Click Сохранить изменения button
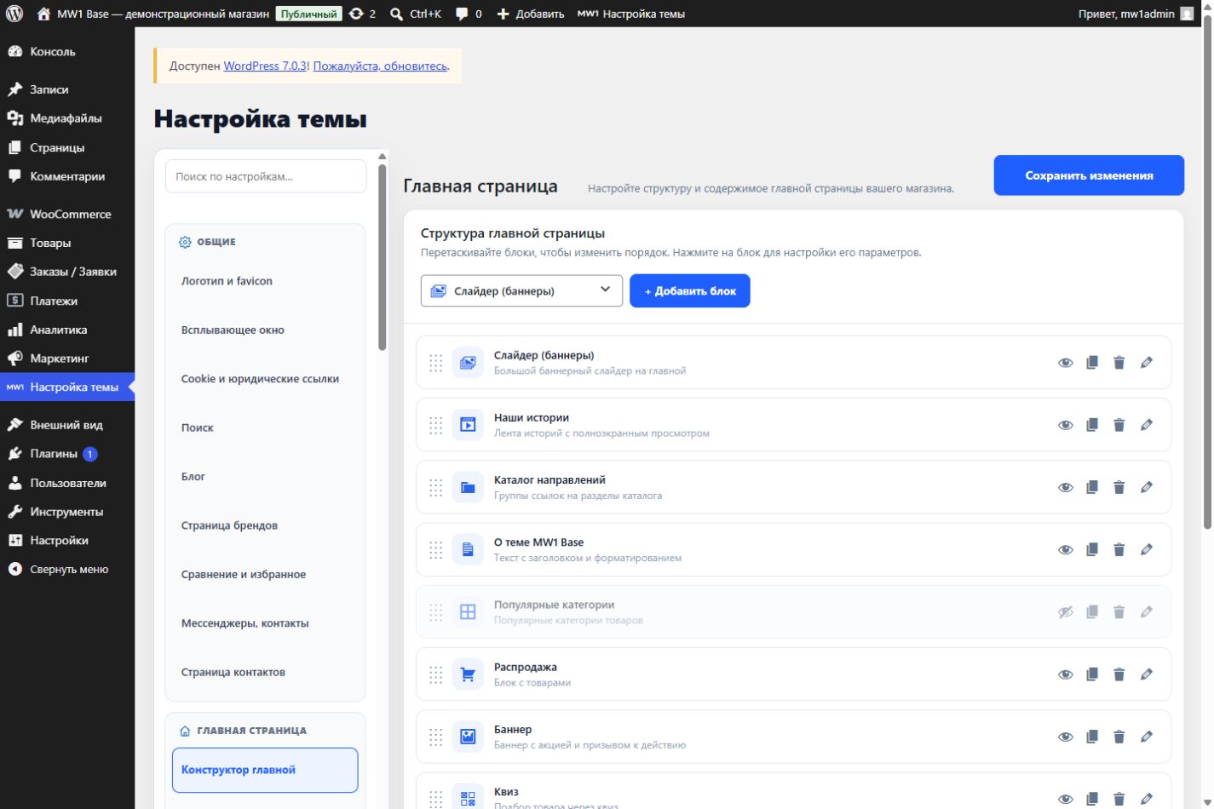 [1089, 175]
